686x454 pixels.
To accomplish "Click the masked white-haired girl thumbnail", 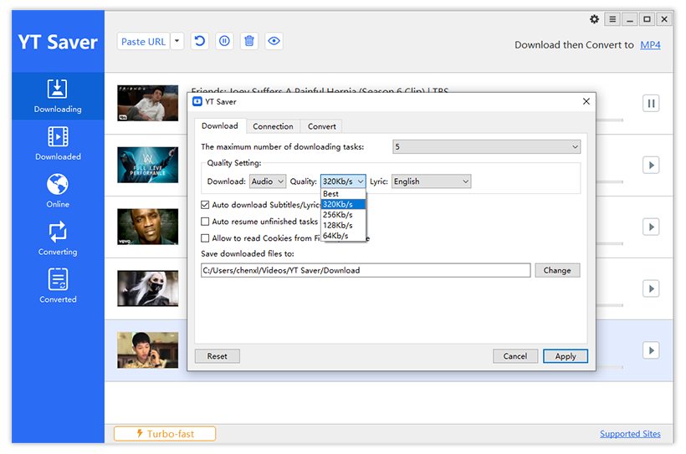I will (x=148, y=288).
